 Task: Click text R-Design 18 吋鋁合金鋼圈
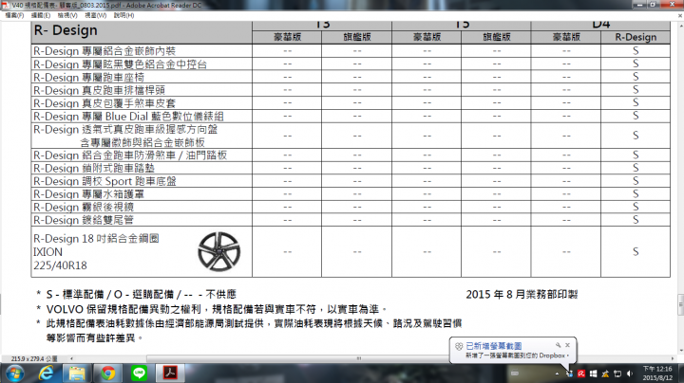[x=96, y=239]
